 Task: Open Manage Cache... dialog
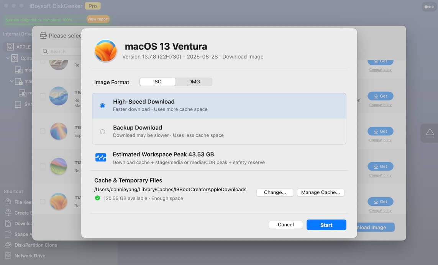(x=320, y=192)
